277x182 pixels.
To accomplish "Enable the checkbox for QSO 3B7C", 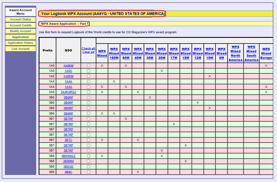I will [88, 140].
